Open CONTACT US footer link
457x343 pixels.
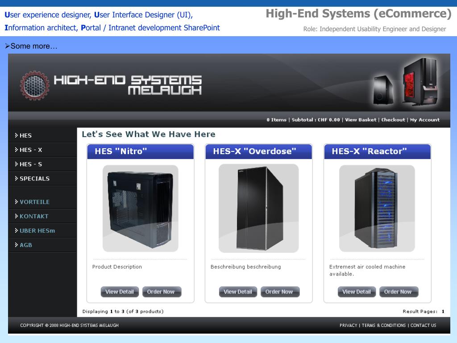tap(423, 325)
